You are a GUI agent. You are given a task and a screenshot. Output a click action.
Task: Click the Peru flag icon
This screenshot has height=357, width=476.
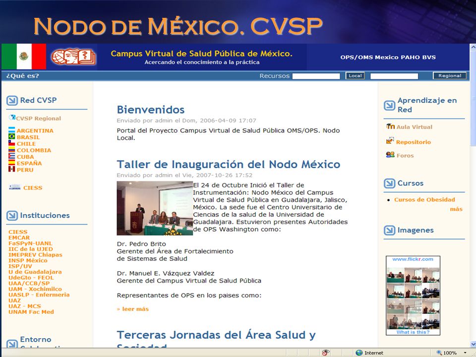coord(12,170)
